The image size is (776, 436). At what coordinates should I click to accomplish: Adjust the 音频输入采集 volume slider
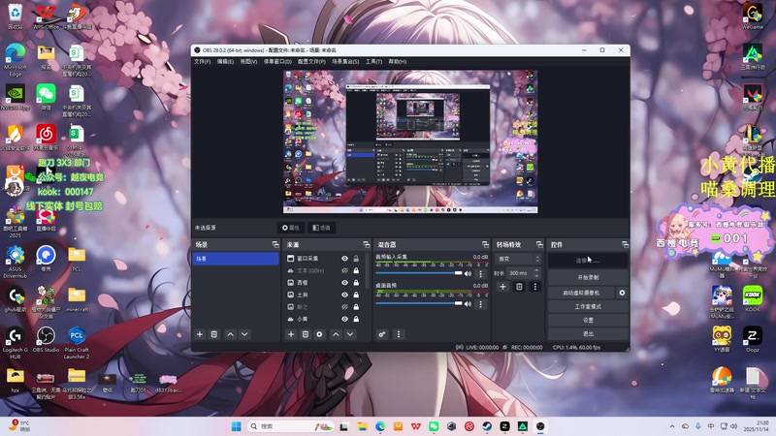[419, 274]
